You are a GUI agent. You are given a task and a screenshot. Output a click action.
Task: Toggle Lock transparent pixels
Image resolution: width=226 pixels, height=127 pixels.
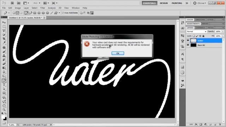coord(194,36)
